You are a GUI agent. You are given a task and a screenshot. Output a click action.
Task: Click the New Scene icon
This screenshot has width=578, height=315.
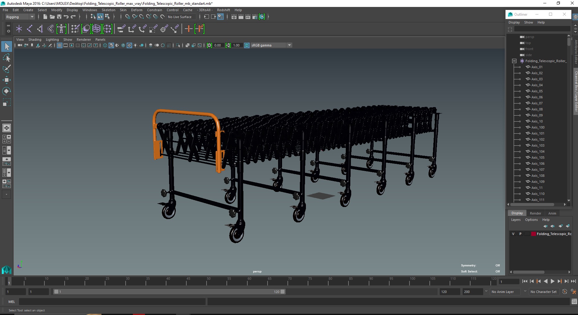(x=45, y=17)
